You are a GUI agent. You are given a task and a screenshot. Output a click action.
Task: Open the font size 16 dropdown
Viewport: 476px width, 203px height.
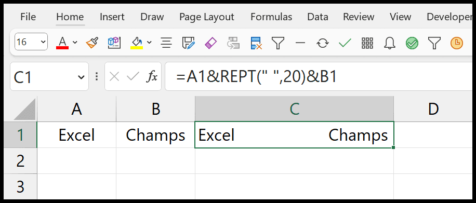click(31, 42)
